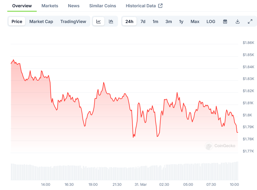Select the Price chart mode
Image resolution: width=257 pixels, height=190 pixels.
[17, 22]
